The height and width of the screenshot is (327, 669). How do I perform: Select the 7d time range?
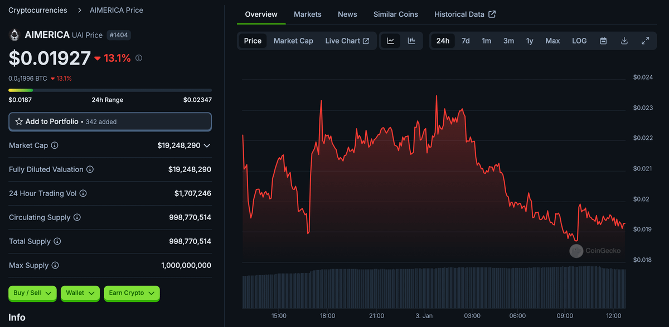(x=466, y=41)
